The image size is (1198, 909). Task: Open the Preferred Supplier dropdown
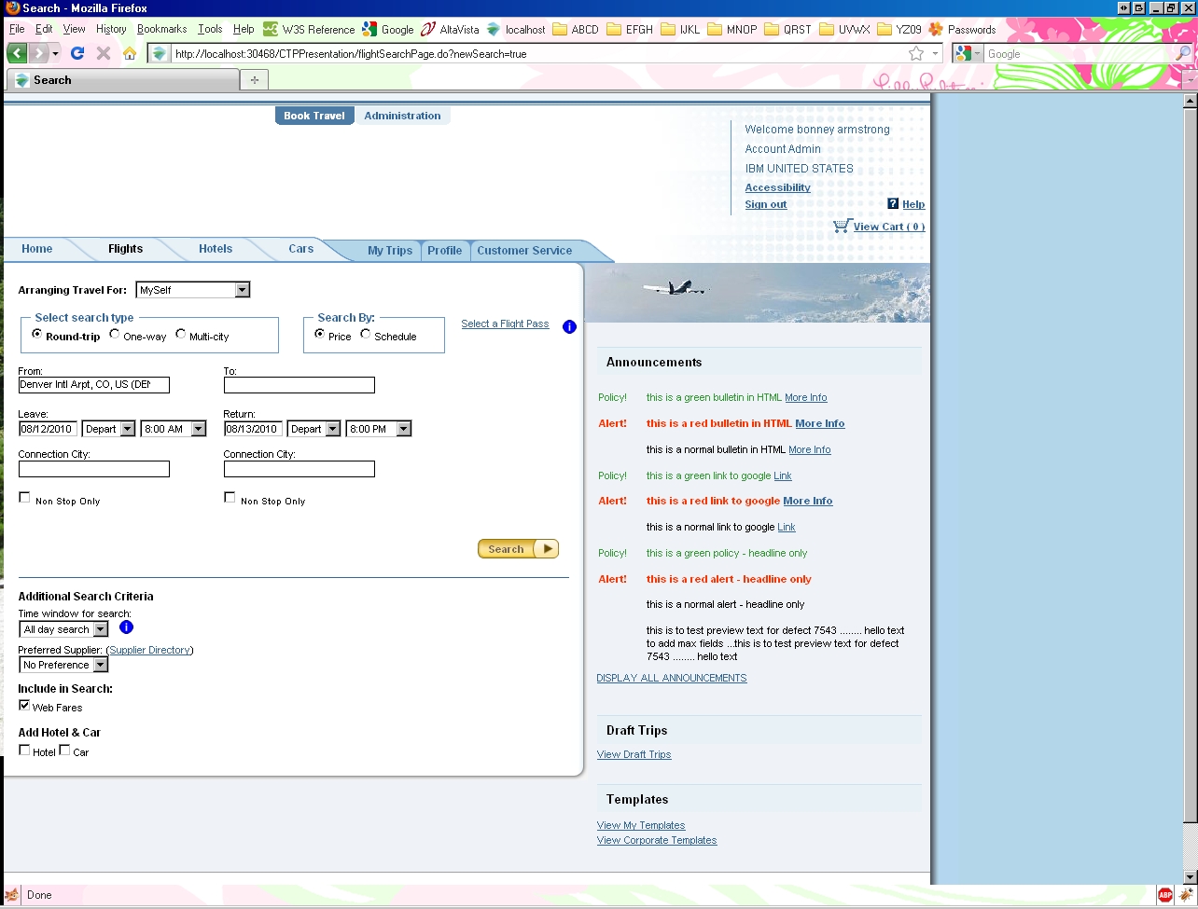point(100,665)
